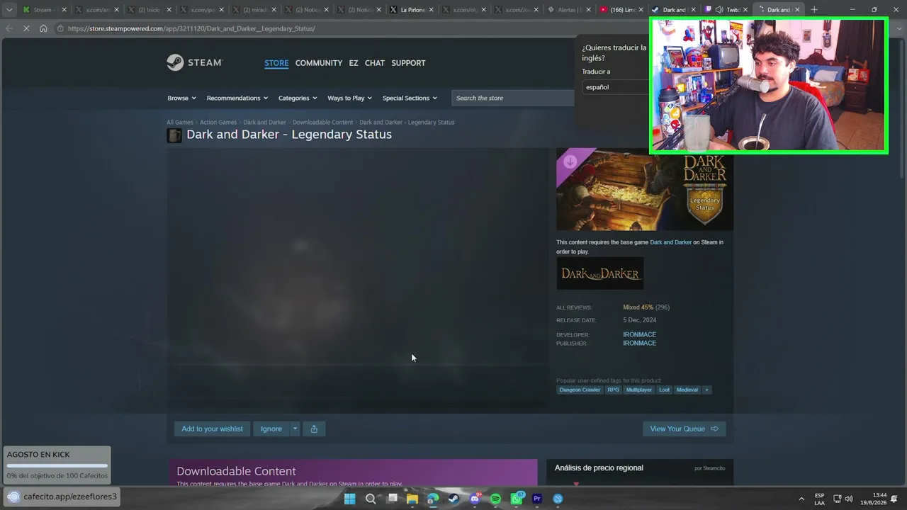Switch to the (166) Lime YouTube tab
This screenshot has width=907, height=510.
[621, 10]
